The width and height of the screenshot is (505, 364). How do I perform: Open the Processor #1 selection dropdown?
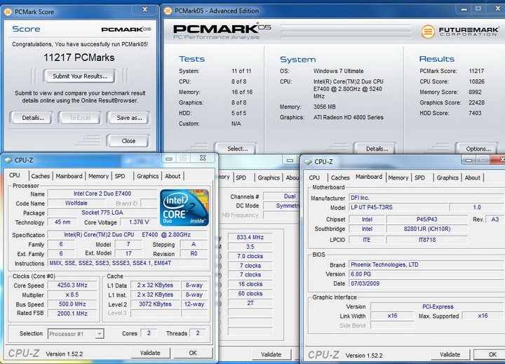100,334
